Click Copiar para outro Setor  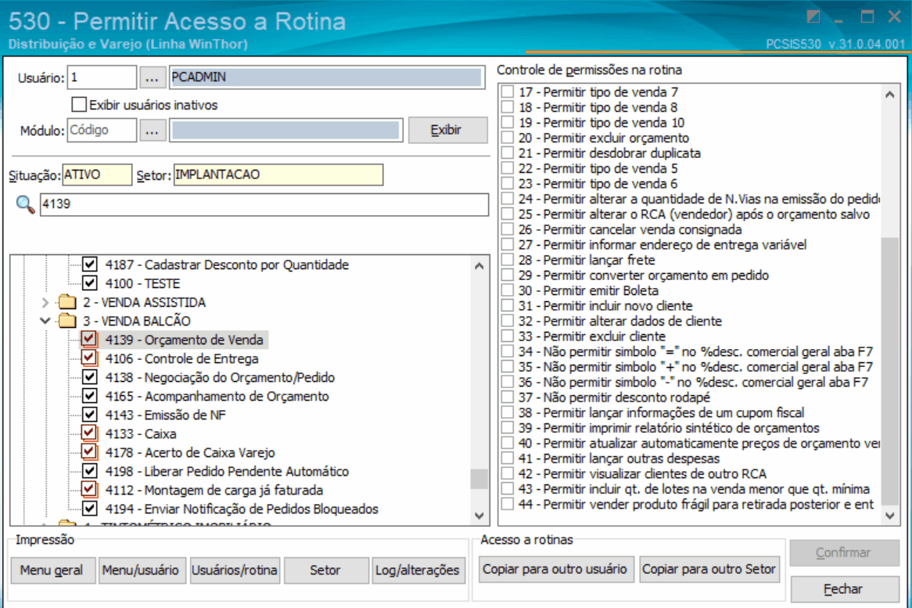pos(709,569)
